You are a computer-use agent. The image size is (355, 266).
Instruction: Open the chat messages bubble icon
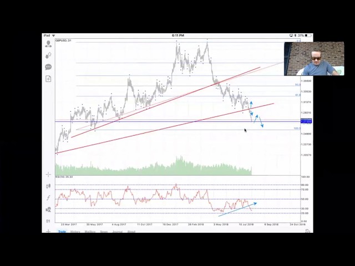[x=48, y=66]
